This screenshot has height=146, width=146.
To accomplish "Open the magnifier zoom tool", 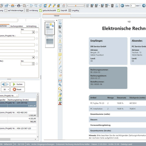I will pyautogui.click(x=60, y=89).
